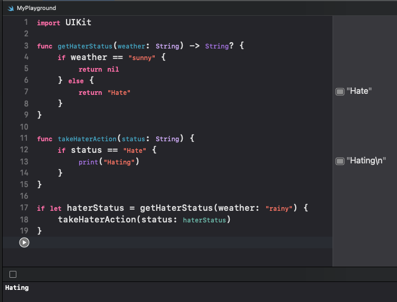Click return nil on line 5
This screenshot has width=397, height=302.
[x=99, y=69]
